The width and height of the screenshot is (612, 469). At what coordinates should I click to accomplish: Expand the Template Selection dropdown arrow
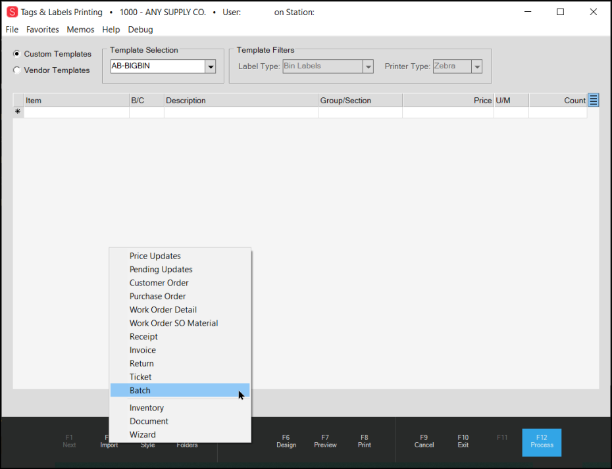[211, 66]
